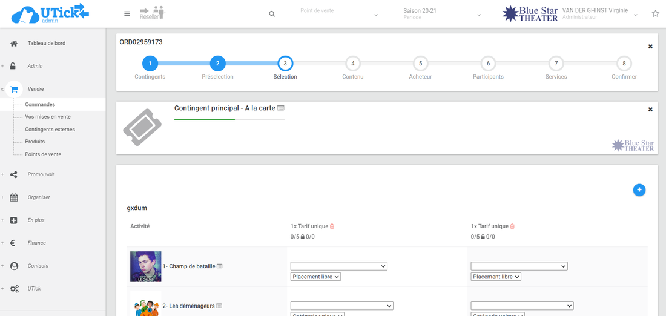Click the favorites star icon
Image resolution: width=666 pixels, height=316 pixels.
click(655, 14)
